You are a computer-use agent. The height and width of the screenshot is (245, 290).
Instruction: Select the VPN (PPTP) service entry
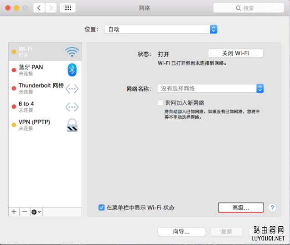click(x=36, y=125)
